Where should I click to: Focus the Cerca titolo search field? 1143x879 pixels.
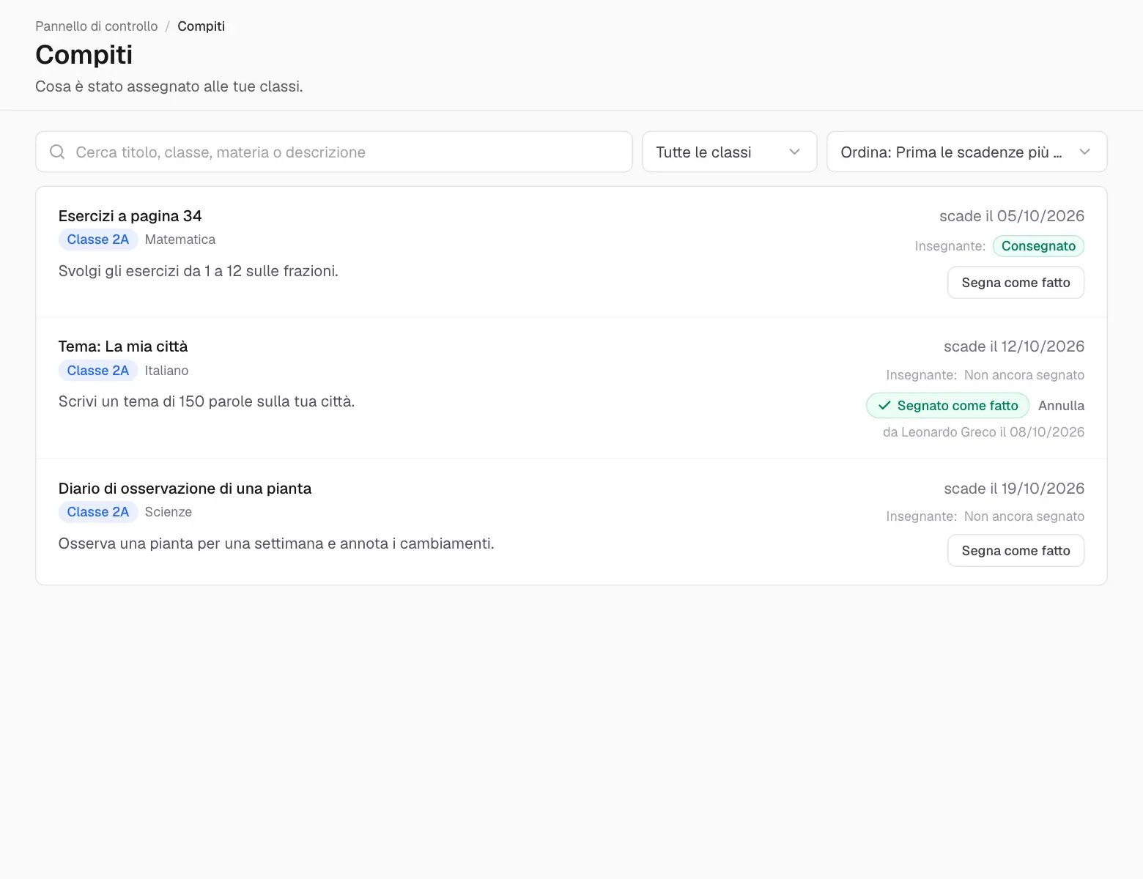tap(334, 152)
